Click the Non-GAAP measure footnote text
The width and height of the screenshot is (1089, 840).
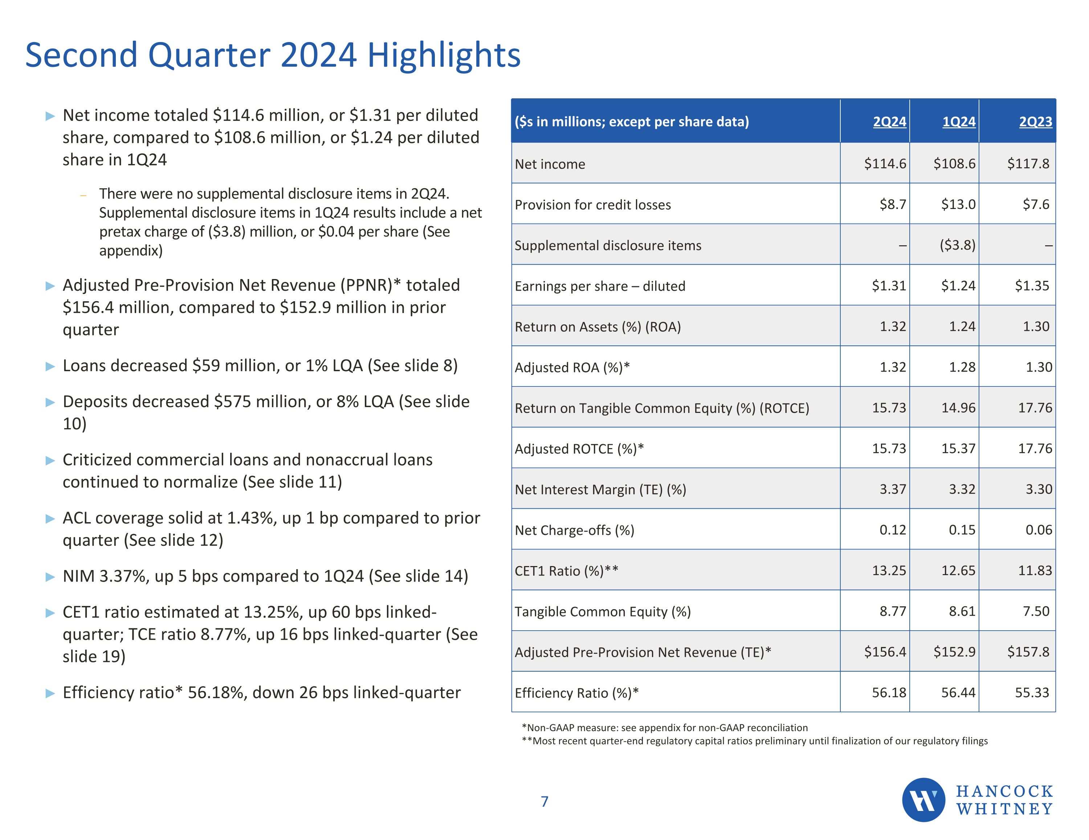pyautogui.click(x=664, y=728)
